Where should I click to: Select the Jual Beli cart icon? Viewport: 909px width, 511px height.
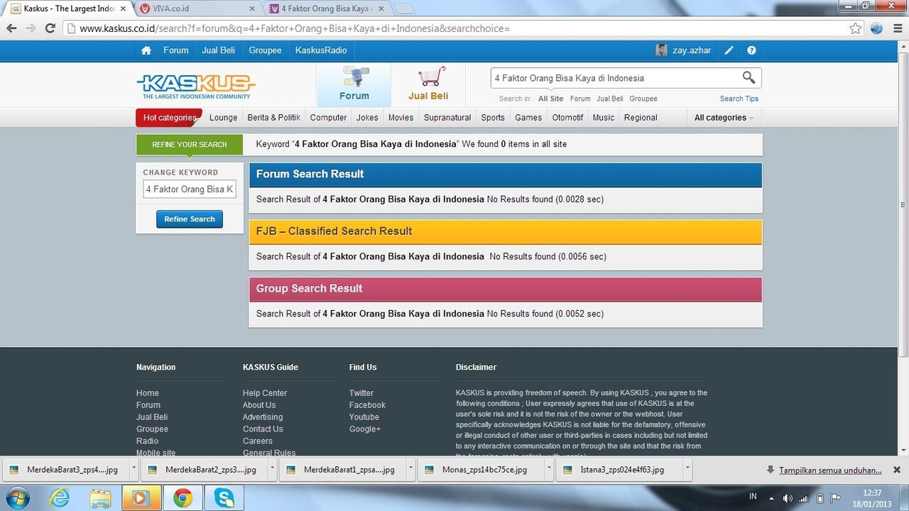coord(428,84)
